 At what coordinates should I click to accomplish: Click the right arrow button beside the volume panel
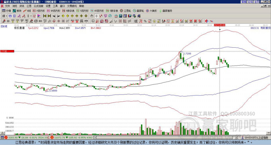click(x=268, y=133)
